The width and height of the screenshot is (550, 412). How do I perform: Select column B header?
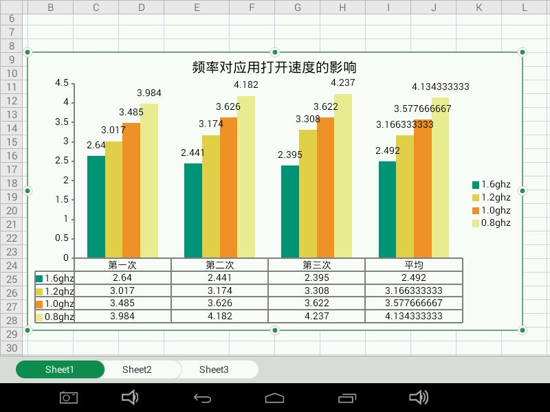coord(50,7)
